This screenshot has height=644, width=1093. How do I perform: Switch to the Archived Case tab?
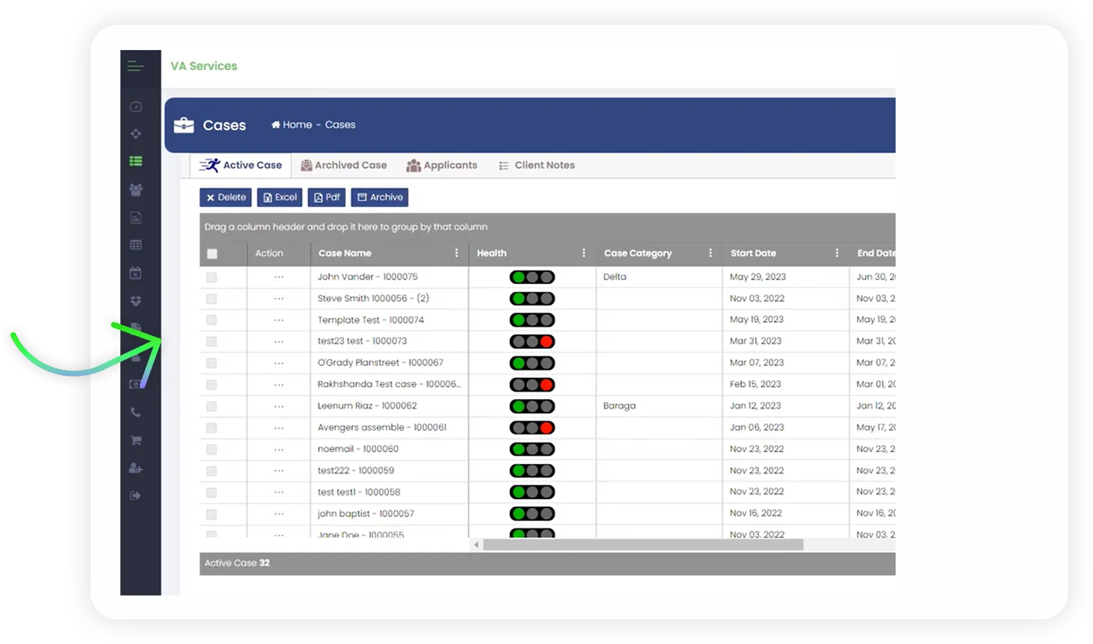[344, 165]
